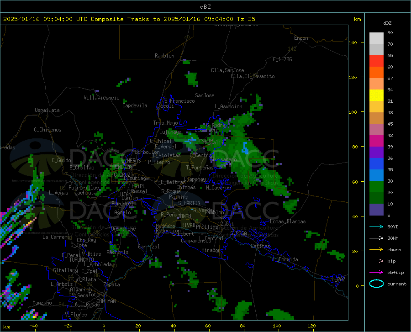Click the 20 dBZ green color swatch

click(376, 187)
